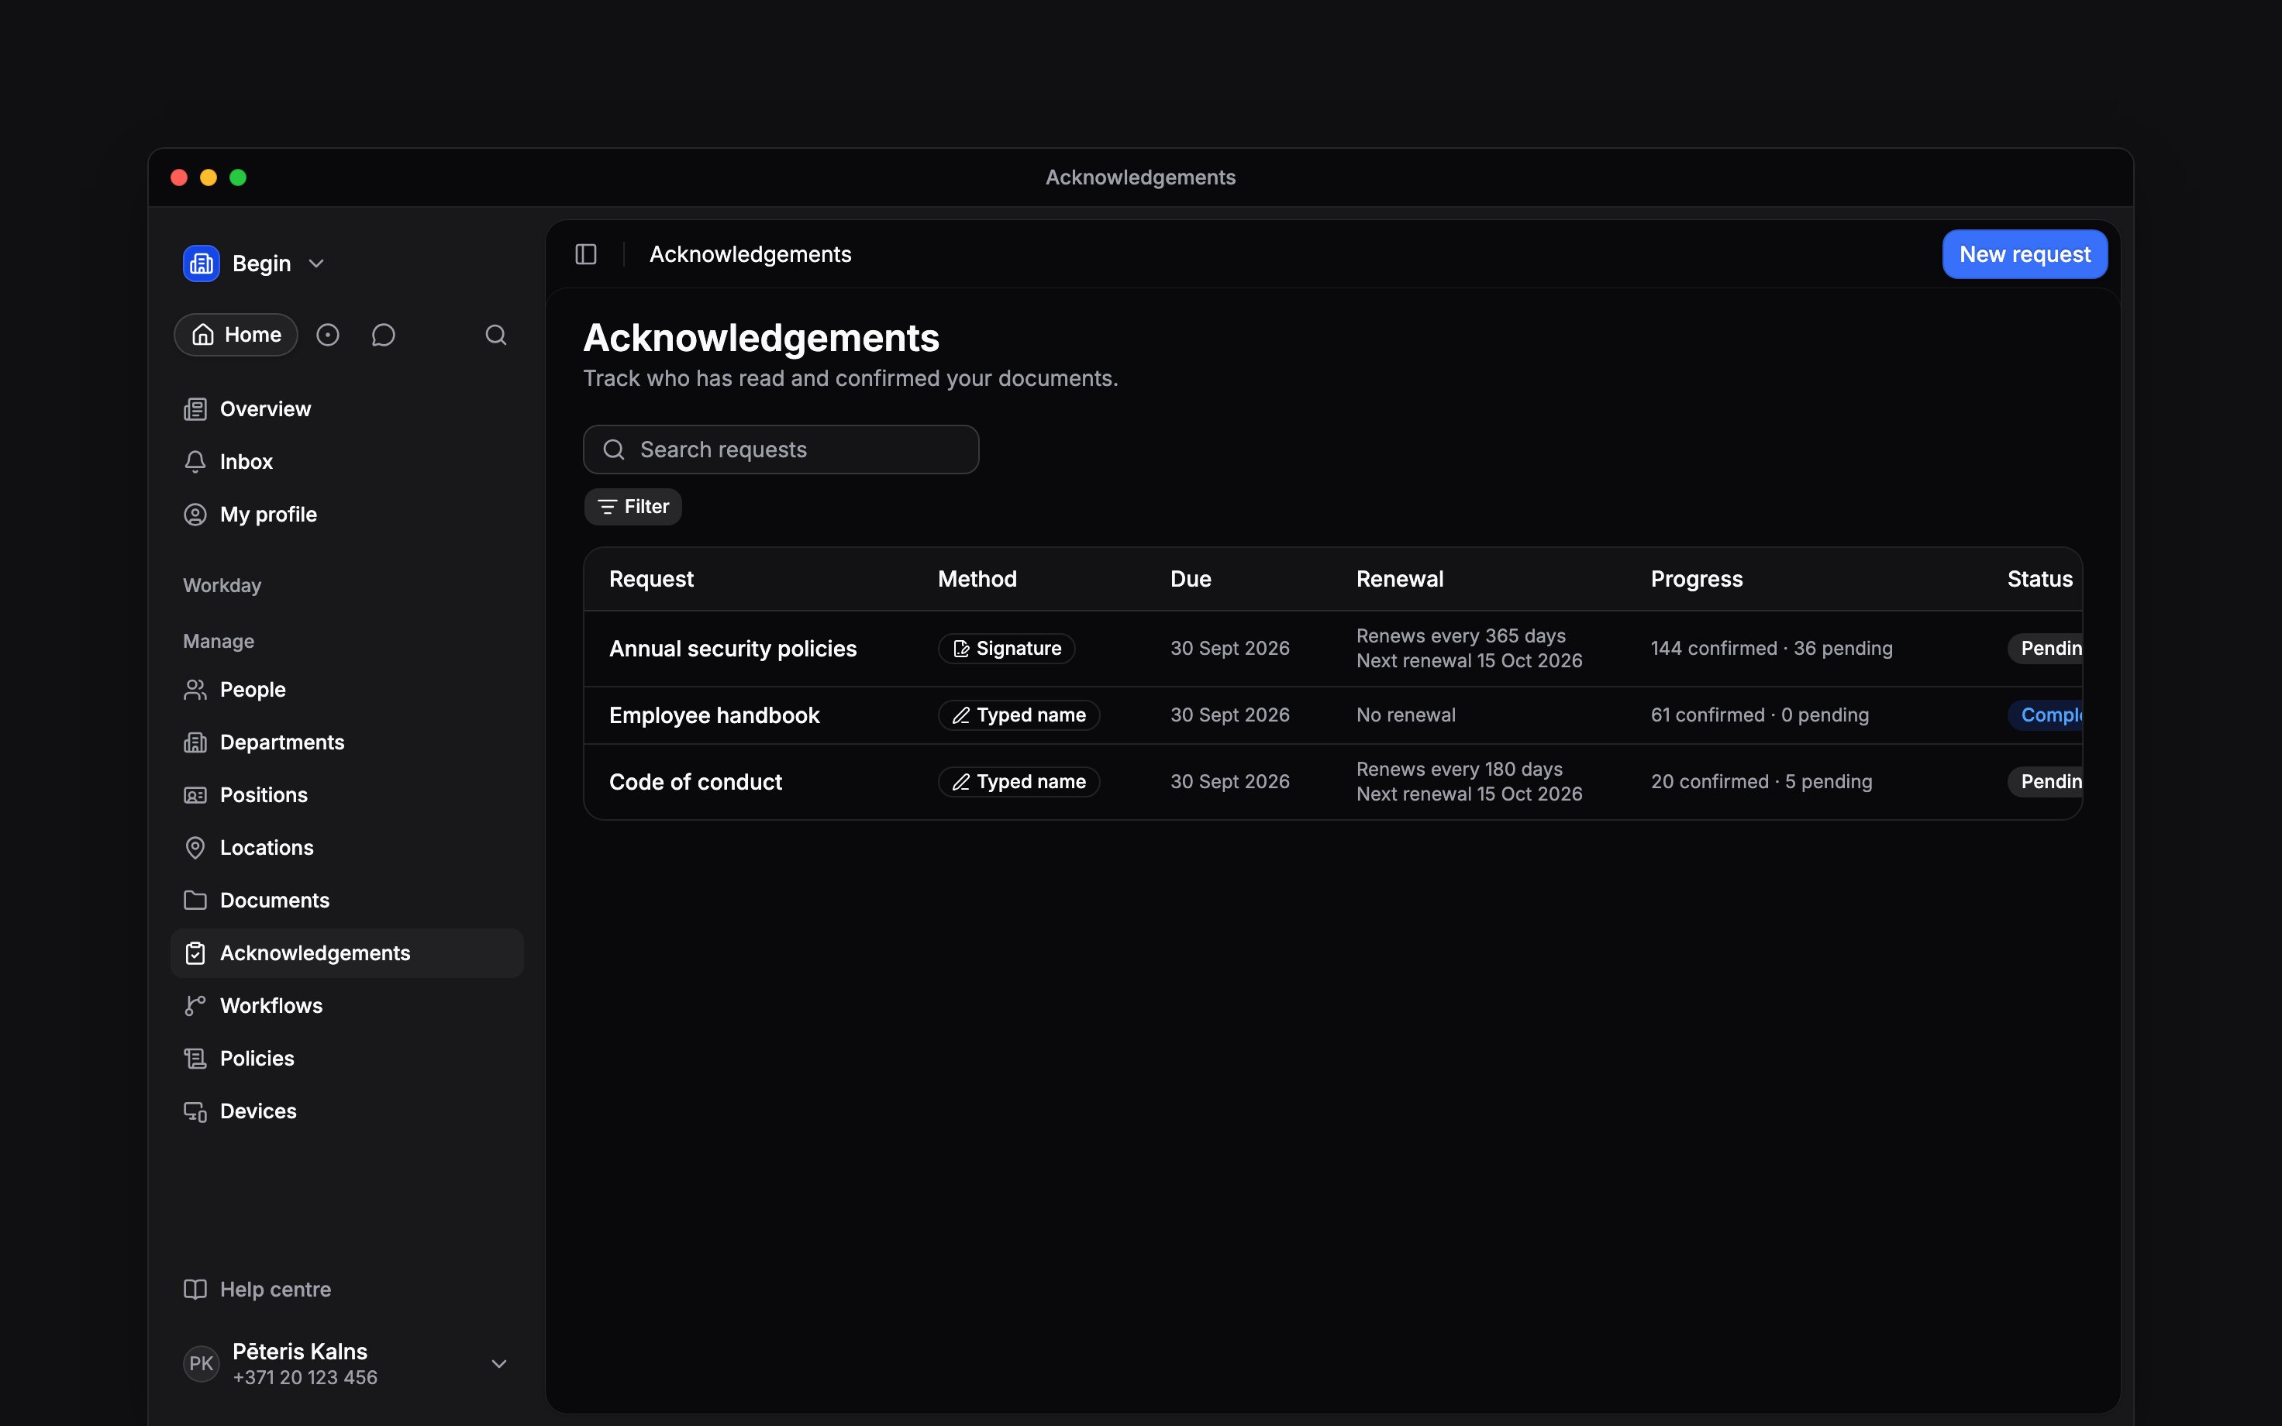Image resolution: width=2282 pixels, height=1426 pixels.
Task: Open Inbox in the sidebar
Action: [346, 461]
